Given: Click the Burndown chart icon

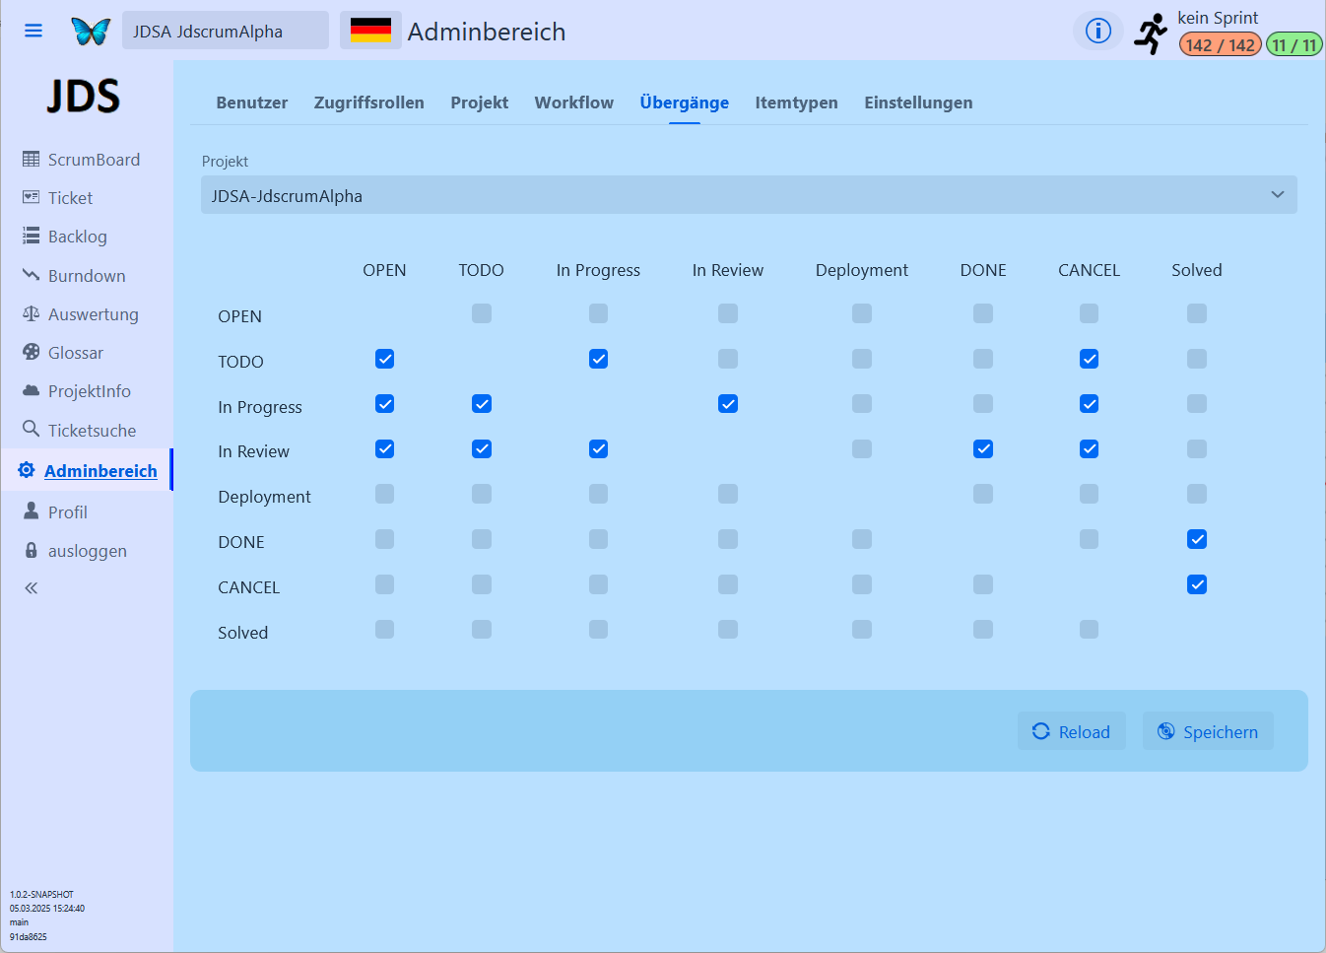Looking at the screenshot, I should click(32, 275).
